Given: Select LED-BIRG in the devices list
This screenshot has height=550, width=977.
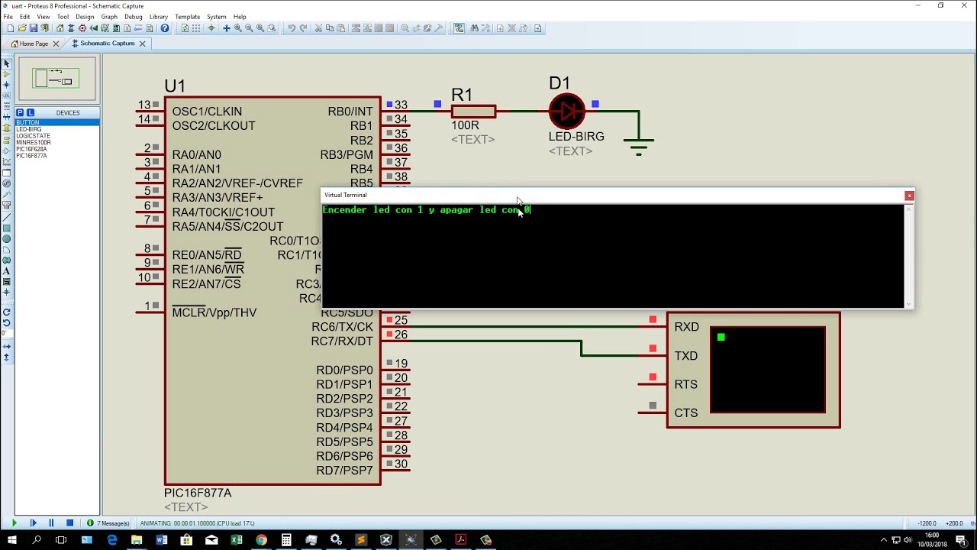Looking at the screenshot, I should pos(57,129).
